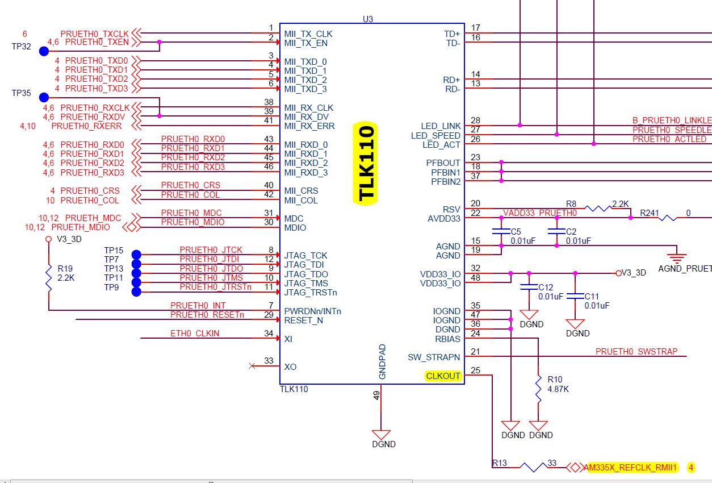Select the TP35 test point dot
This screenshot has width=712, height=483.
pos(44,98)
